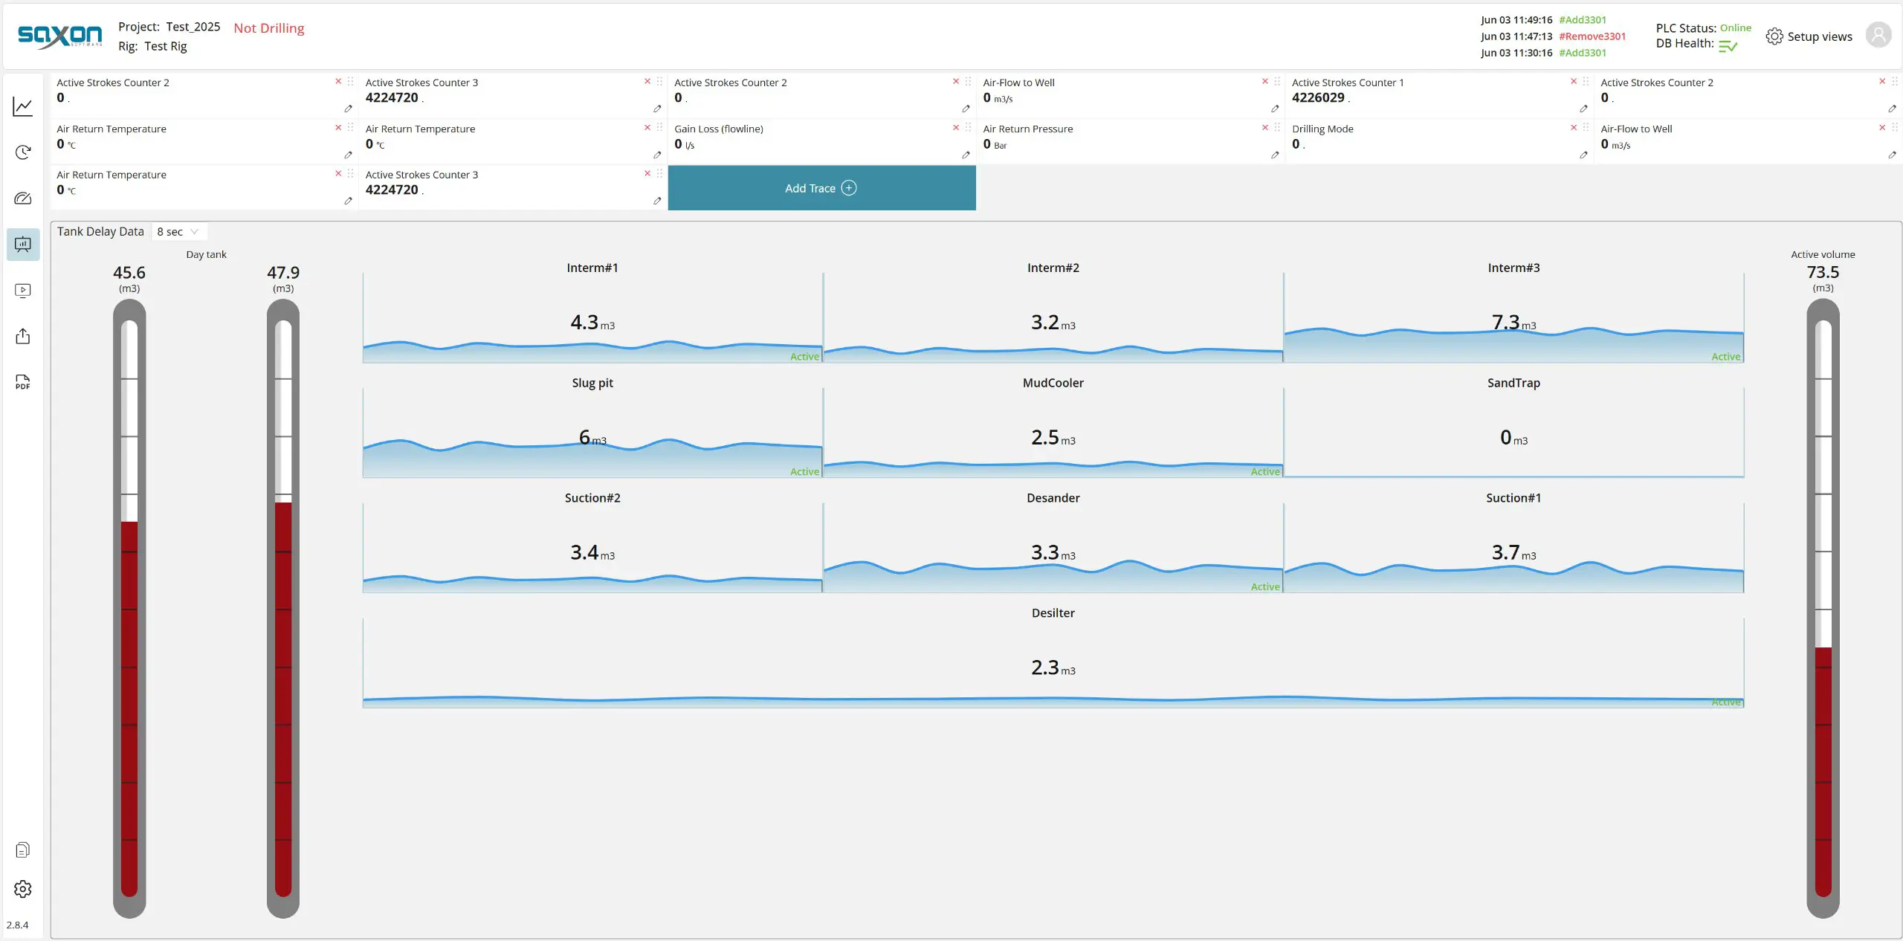Expand the Tank Delay Data 8 sec dropdown
This screenshot has width=1903, height=941.
(x=178, y=232)
